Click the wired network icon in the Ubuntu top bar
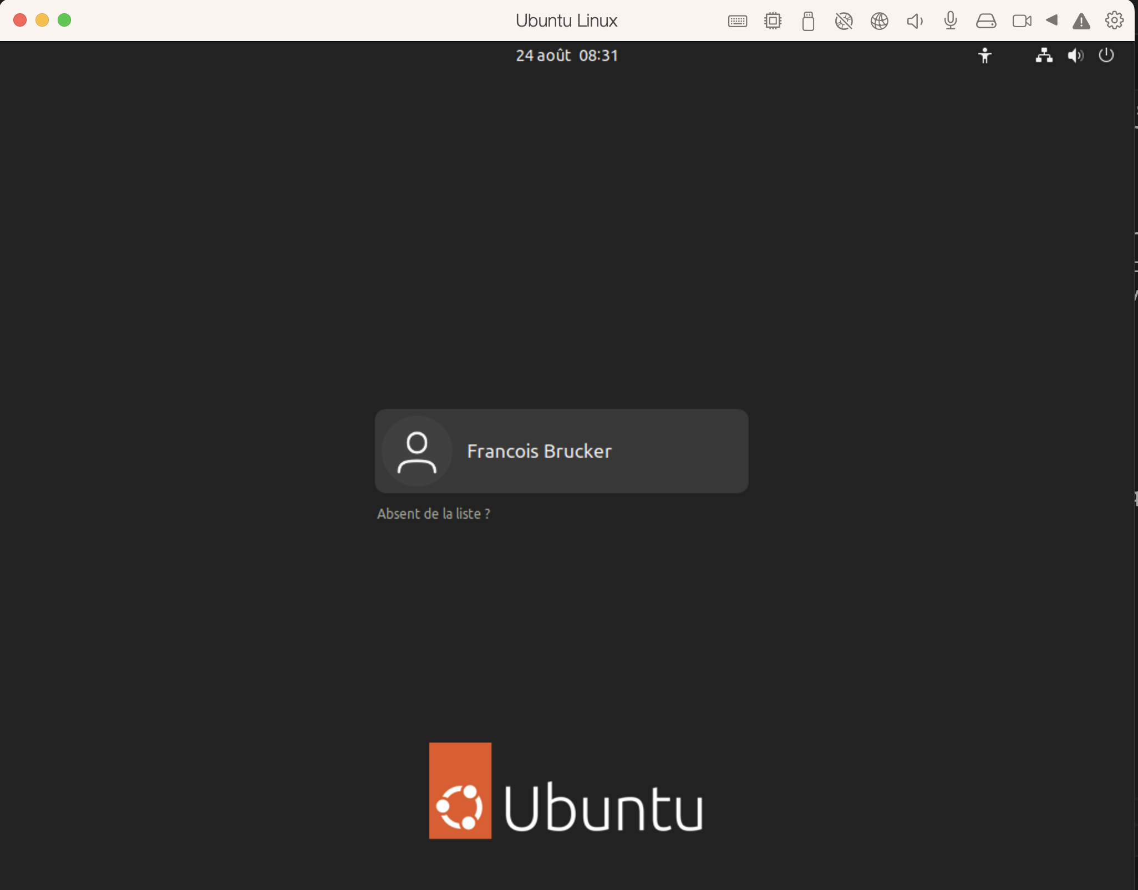Screen dimensions: 1138x890 pyautogui.click(x=1044, y=55)
